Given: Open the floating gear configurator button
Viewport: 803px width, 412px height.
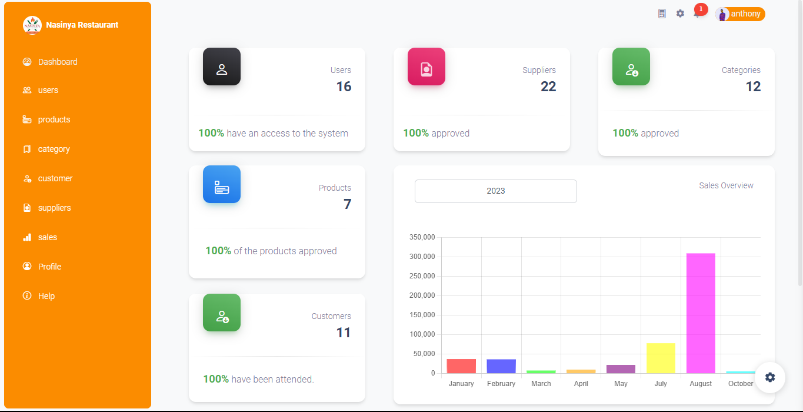Looking at the screenshot, I should click(770, 377).
